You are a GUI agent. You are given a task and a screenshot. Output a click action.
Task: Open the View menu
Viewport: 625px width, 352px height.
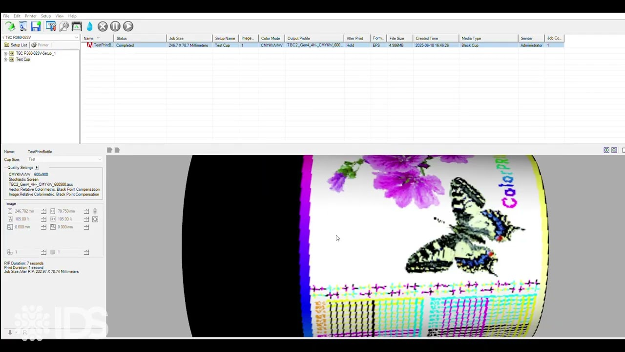[x=60, y=16]
